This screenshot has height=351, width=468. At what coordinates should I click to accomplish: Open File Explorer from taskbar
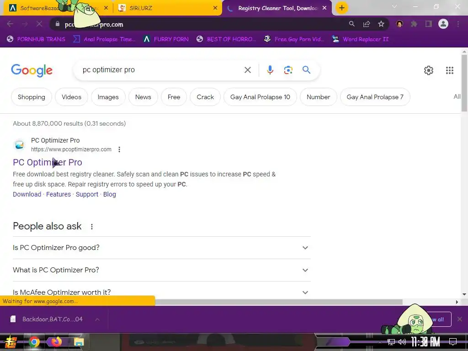click(79, 342)
